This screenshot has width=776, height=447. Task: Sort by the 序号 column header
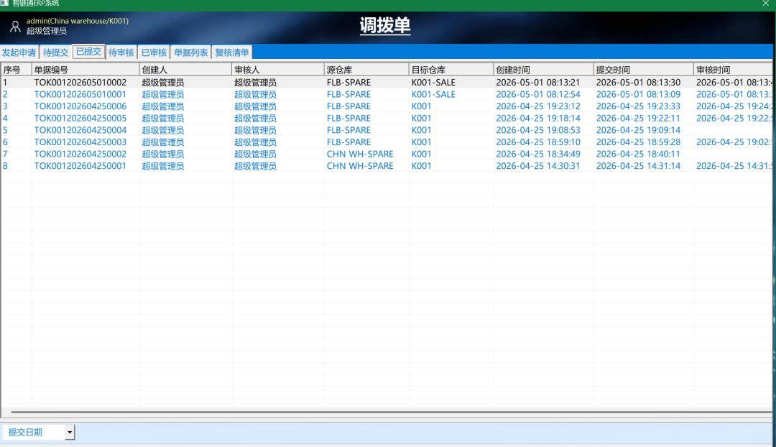pos(17,70)
